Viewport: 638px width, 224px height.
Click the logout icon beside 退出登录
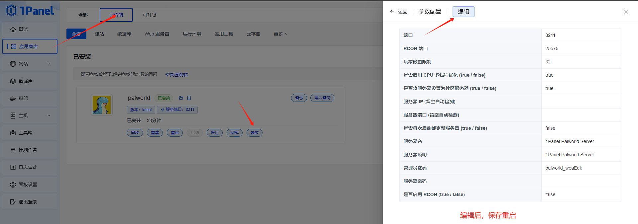pyautogui.click(x=13, y=202)
